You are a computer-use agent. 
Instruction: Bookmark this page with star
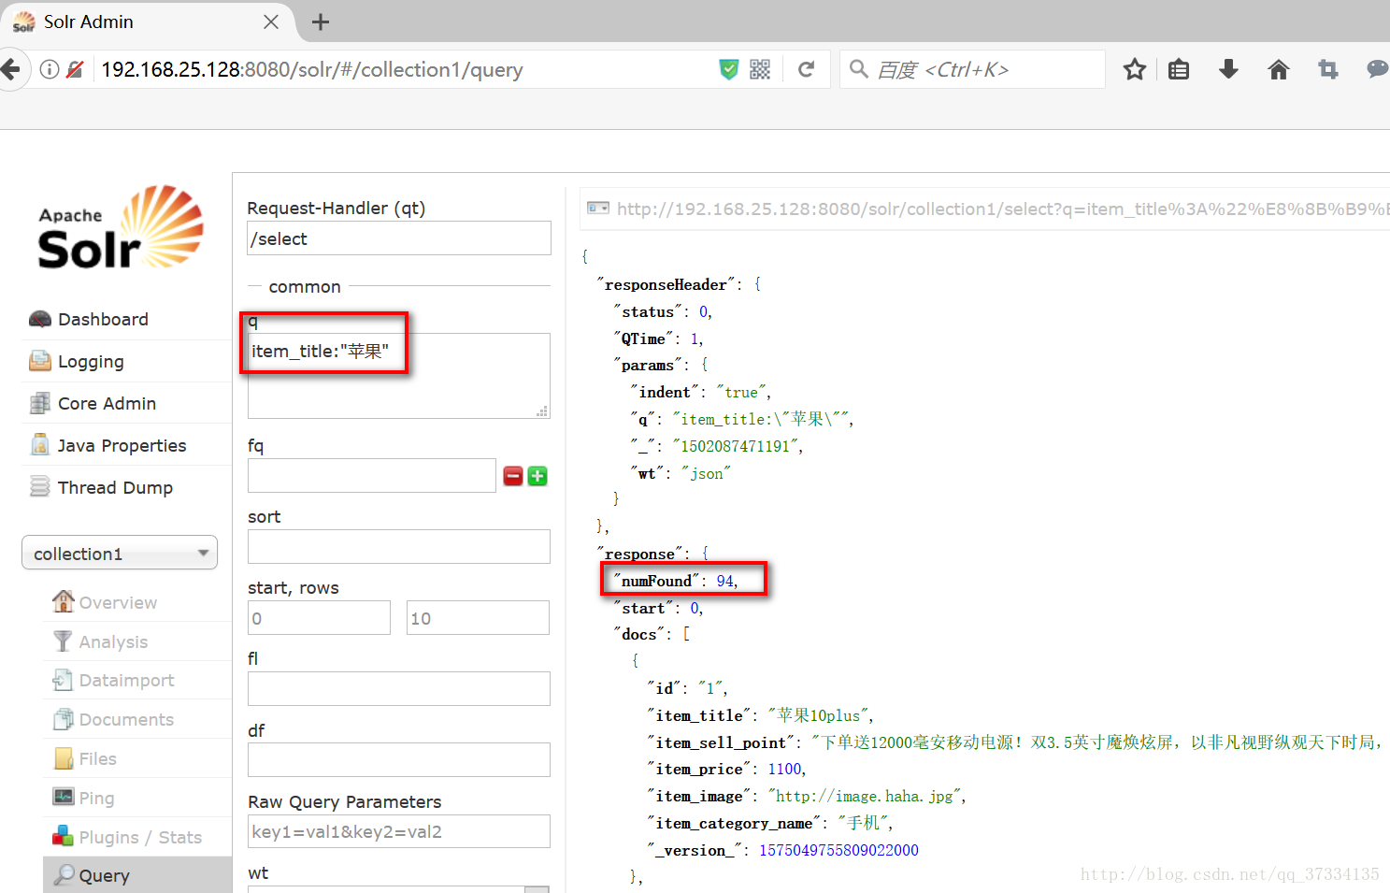pyautogui.click(x=1135, y=69)
